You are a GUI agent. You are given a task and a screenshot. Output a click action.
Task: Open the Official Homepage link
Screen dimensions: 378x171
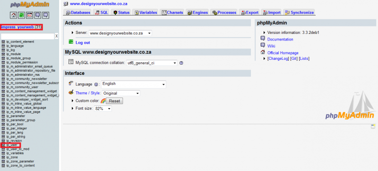click(x=283, y=53)
